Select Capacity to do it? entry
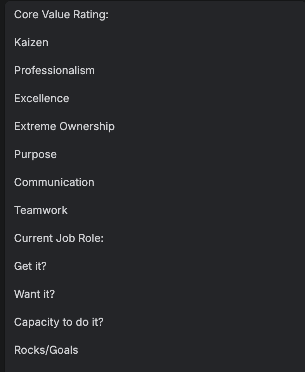305x372 pixels. [x=59, y=322]
